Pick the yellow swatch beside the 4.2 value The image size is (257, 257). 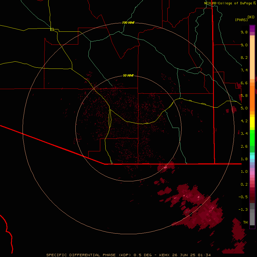point(252,122)
